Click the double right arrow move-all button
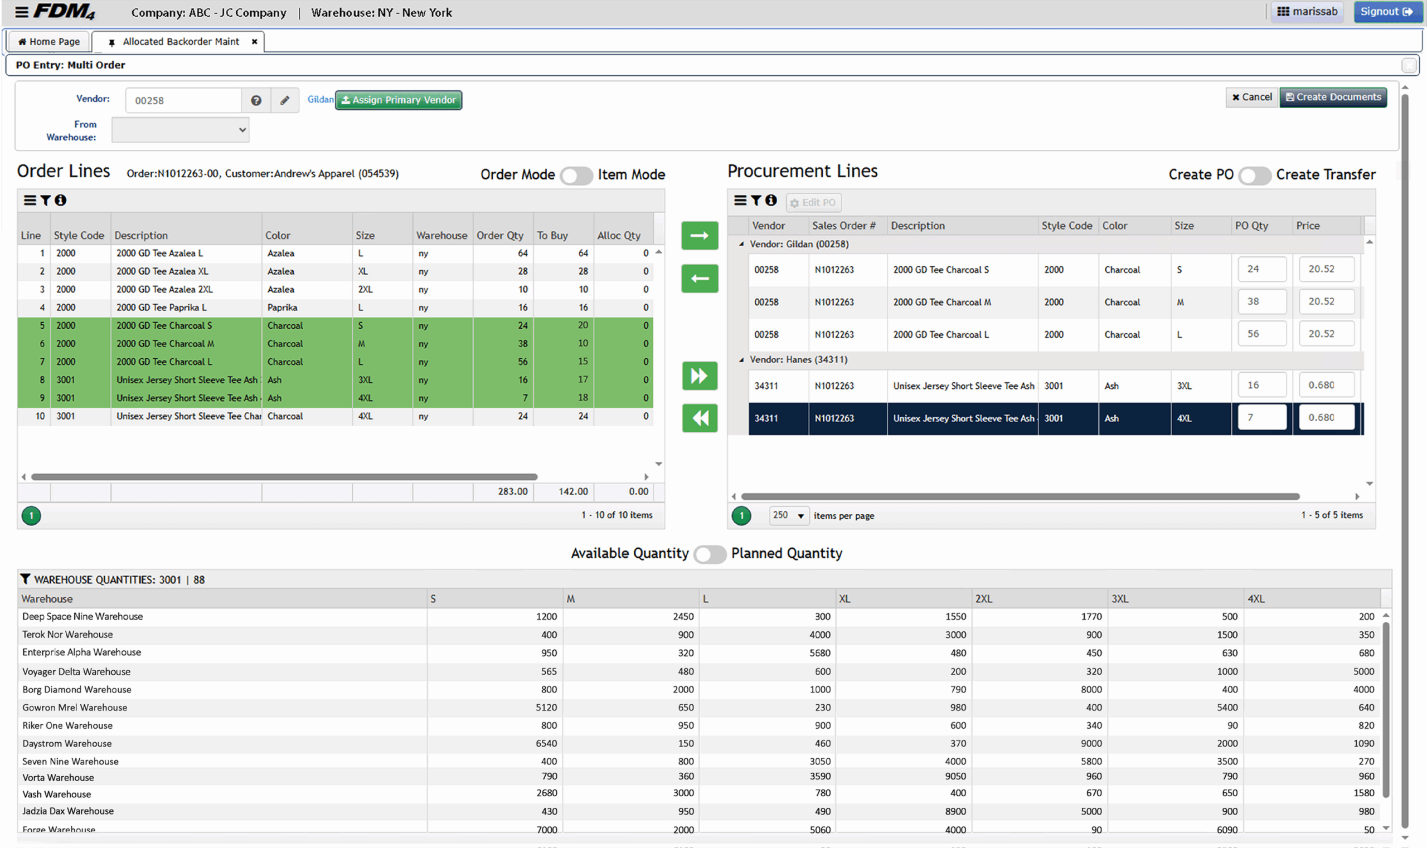This screenshot has height=848, width=1427. tap(699, 376)
